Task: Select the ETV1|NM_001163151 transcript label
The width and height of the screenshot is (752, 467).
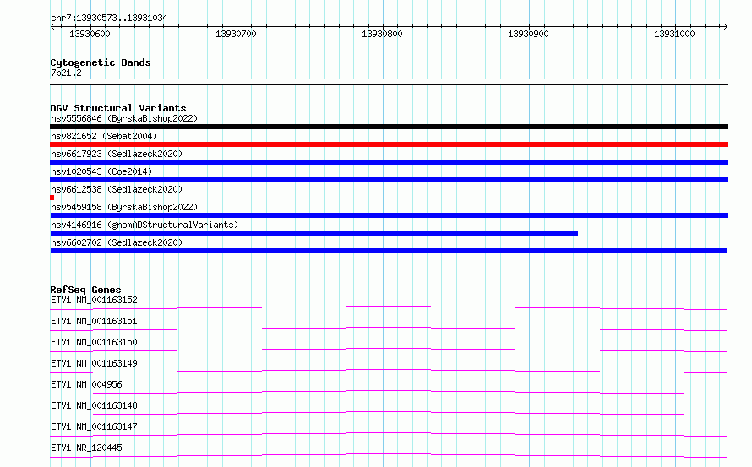Action: tap(94, 321)
